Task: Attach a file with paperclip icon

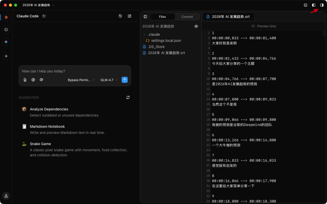Action: 25,80
